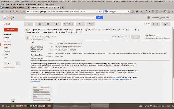This screenshot has height=109, width=174.
Task: Switch to Glenwood, MN Weather tab
Action: tap(15, 8)
